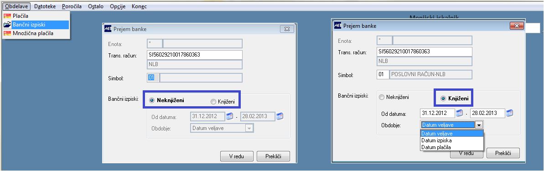
Task: Click the Plačila menu icon
Action: click(7, 16)
